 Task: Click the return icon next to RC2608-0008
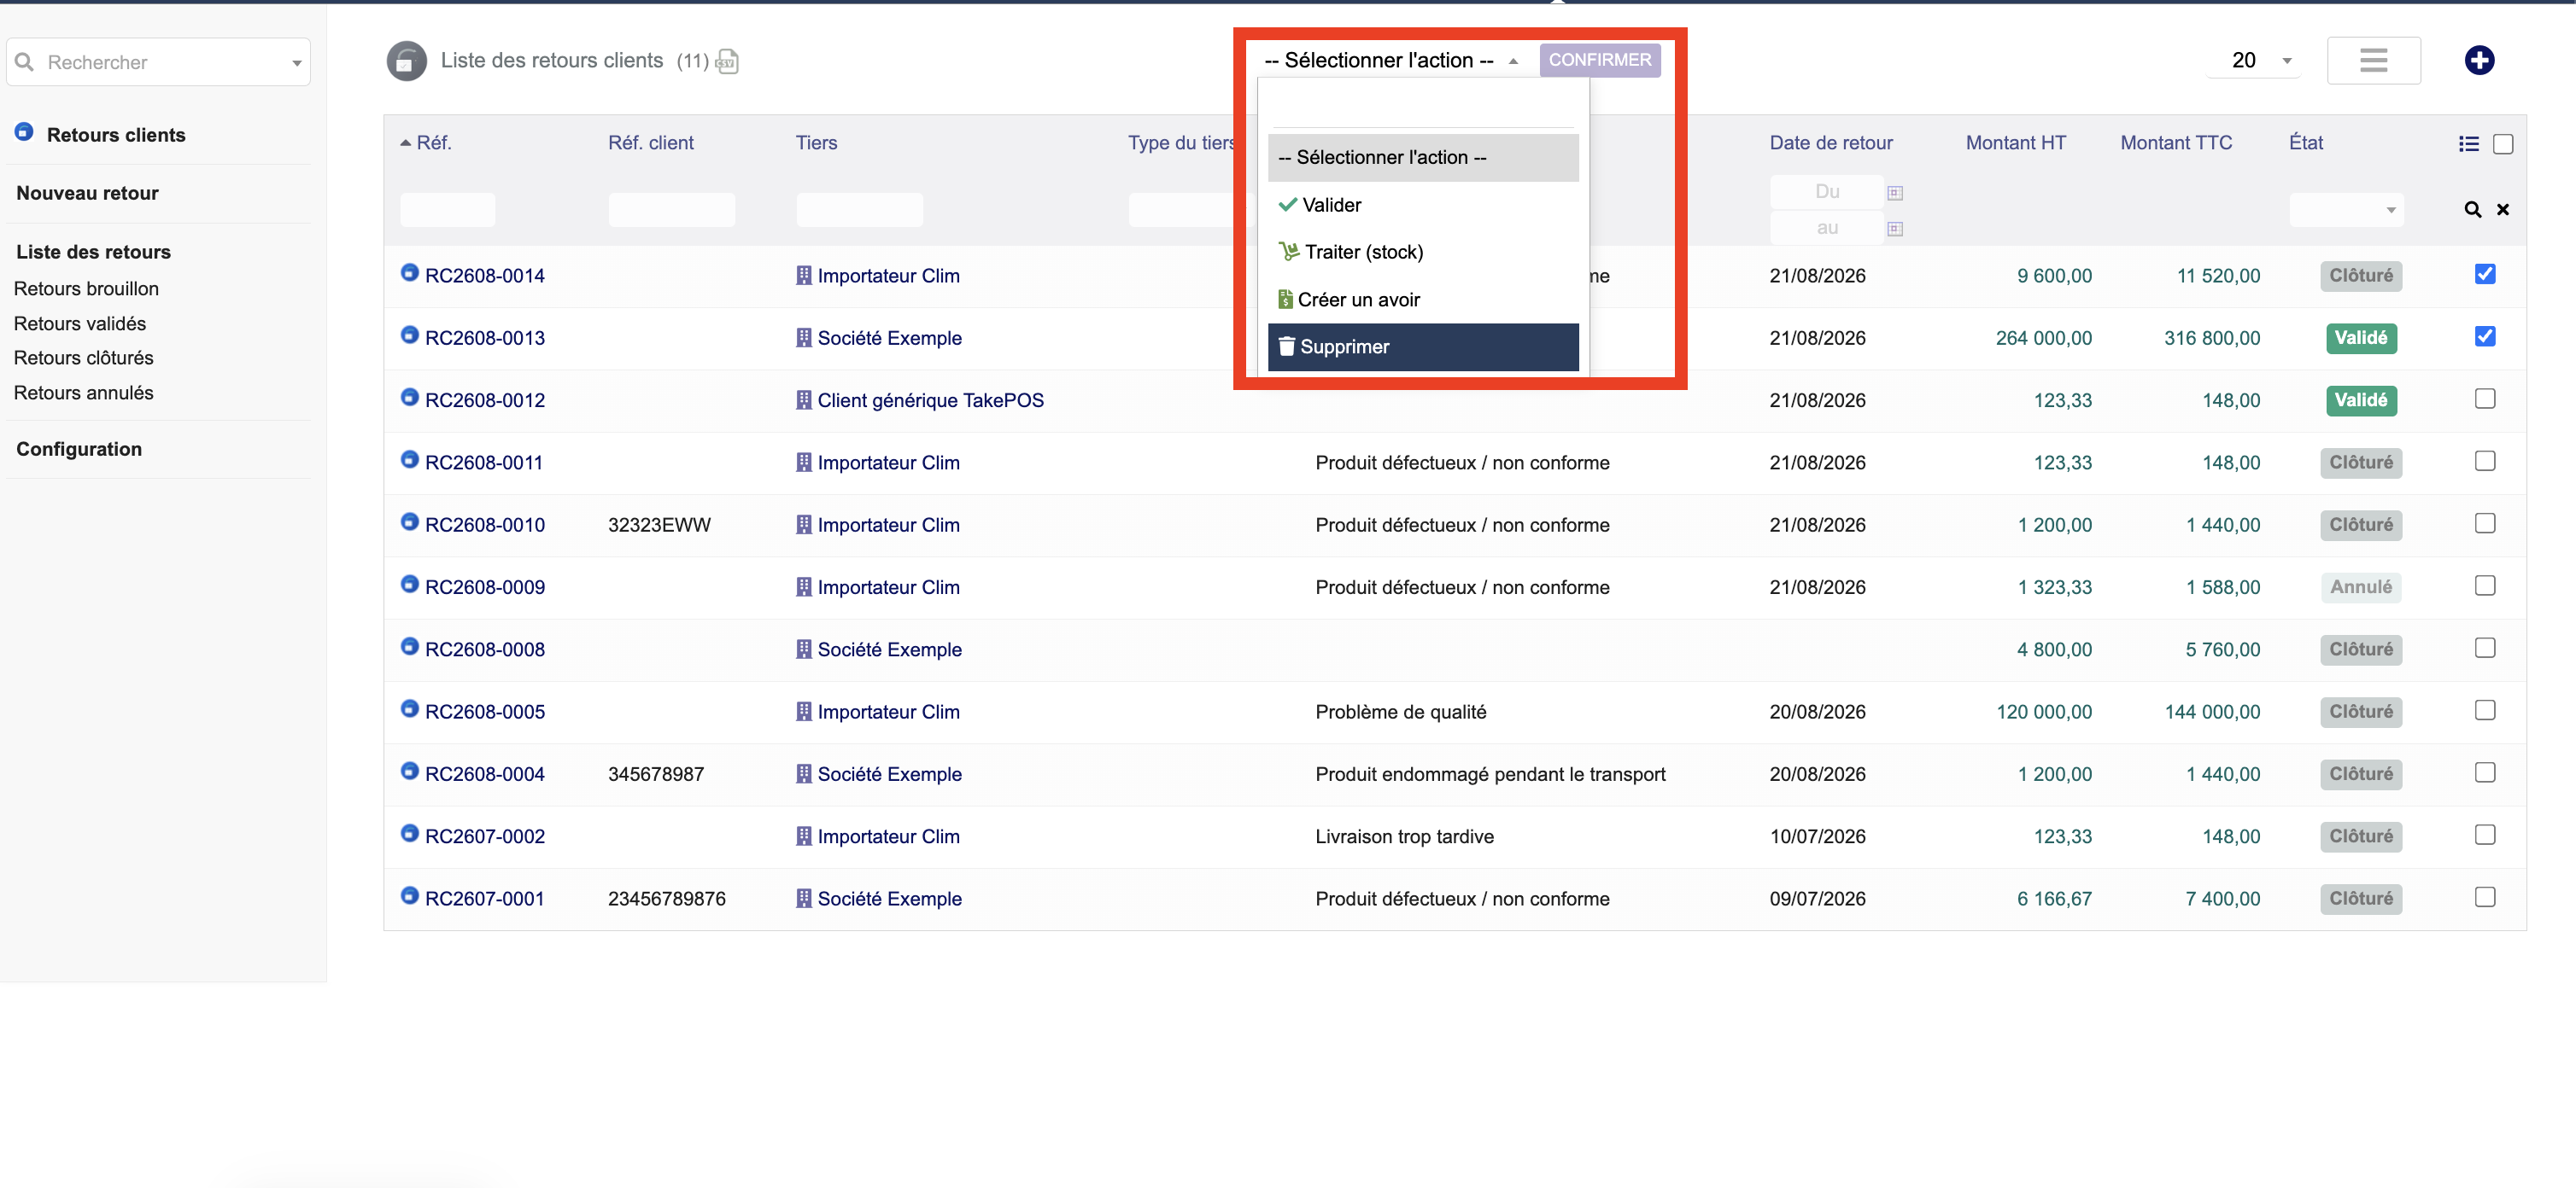[x=409, y=646]
